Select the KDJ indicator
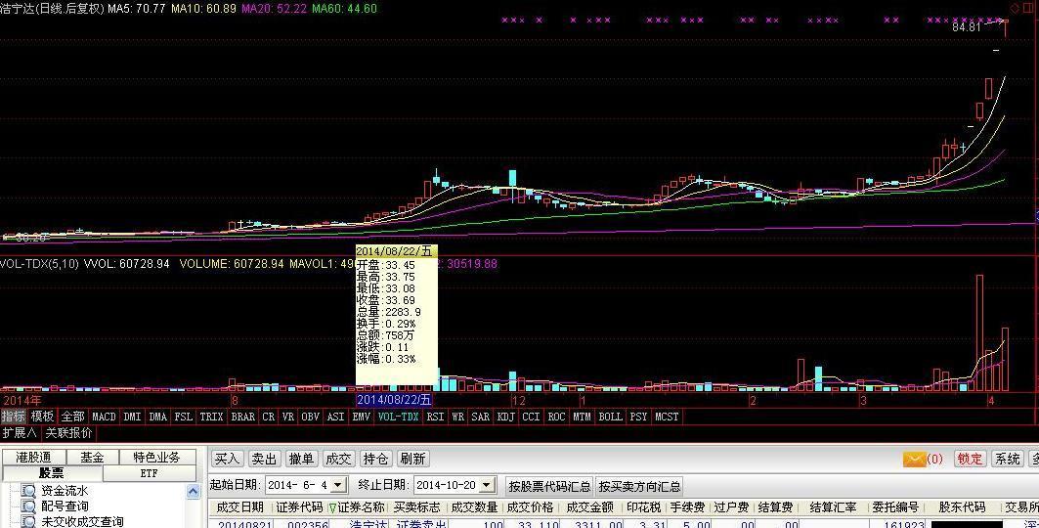 (x=505, y=417)
